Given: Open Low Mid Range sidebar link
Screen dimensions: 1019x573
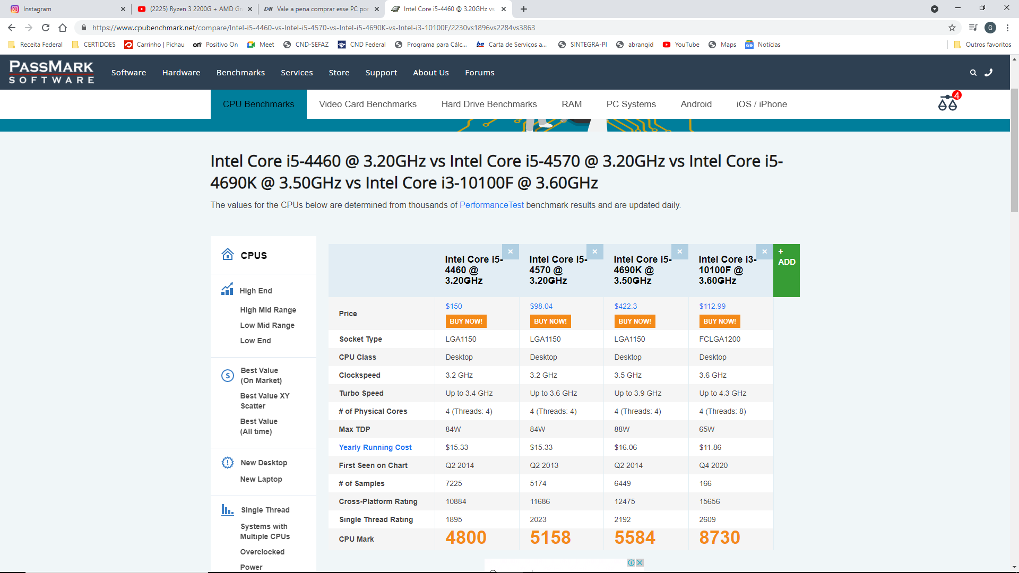Looking at the screenshot, I should click(x=267, y=325).
